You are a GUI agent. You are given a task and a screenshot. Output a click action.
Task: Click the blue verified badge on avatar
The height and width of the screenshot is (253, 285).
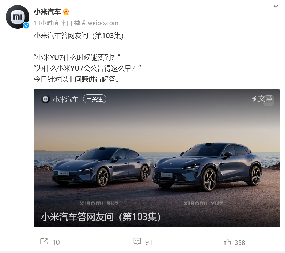(26, 25)
